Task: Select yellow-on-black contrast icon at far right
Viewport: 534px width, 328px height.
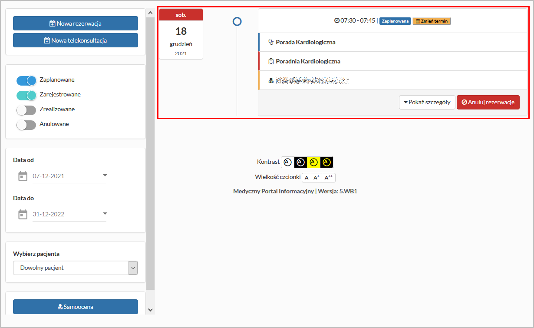Action: (x=327, y=162)
